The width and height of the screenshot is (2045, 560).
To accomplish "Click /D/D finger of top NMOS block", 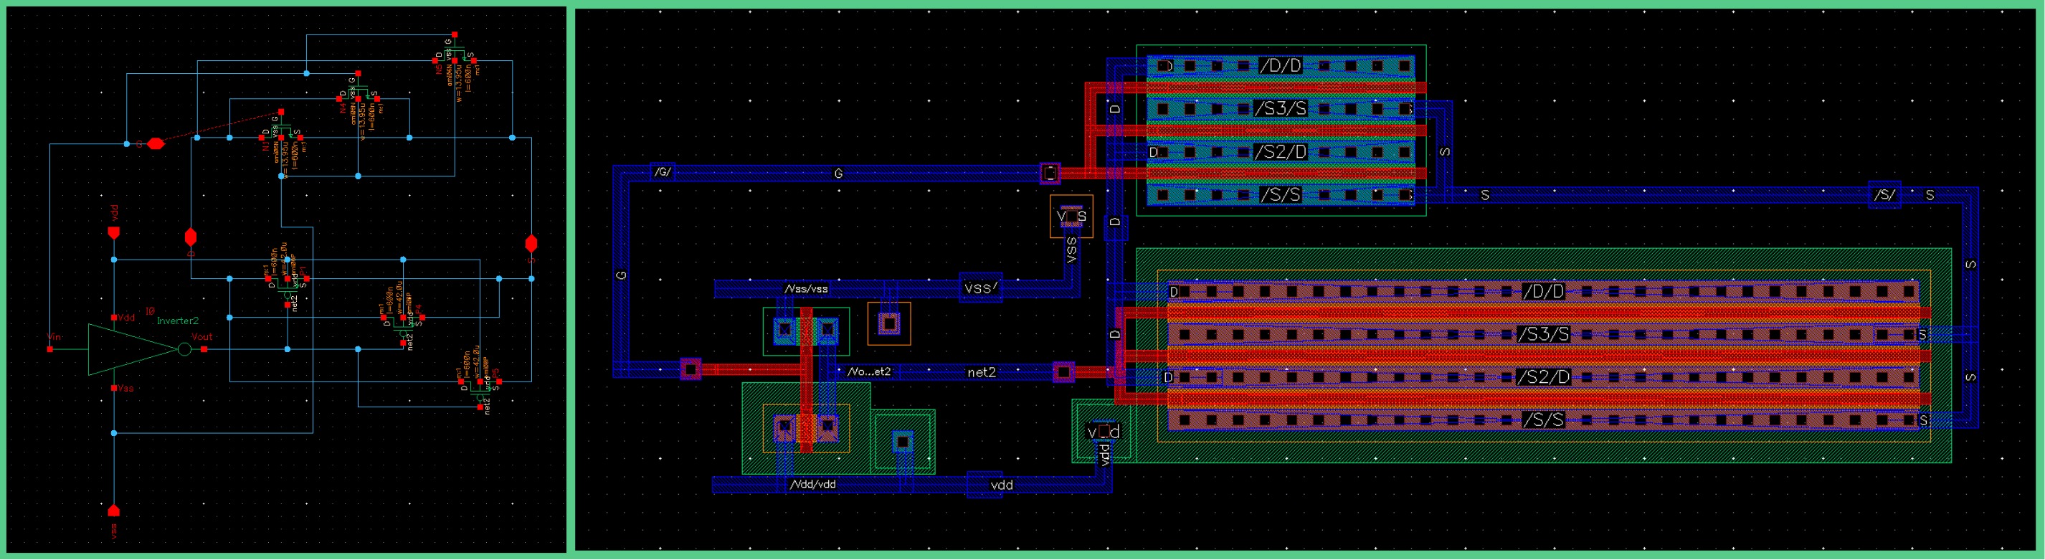I will pos(1281,66).
